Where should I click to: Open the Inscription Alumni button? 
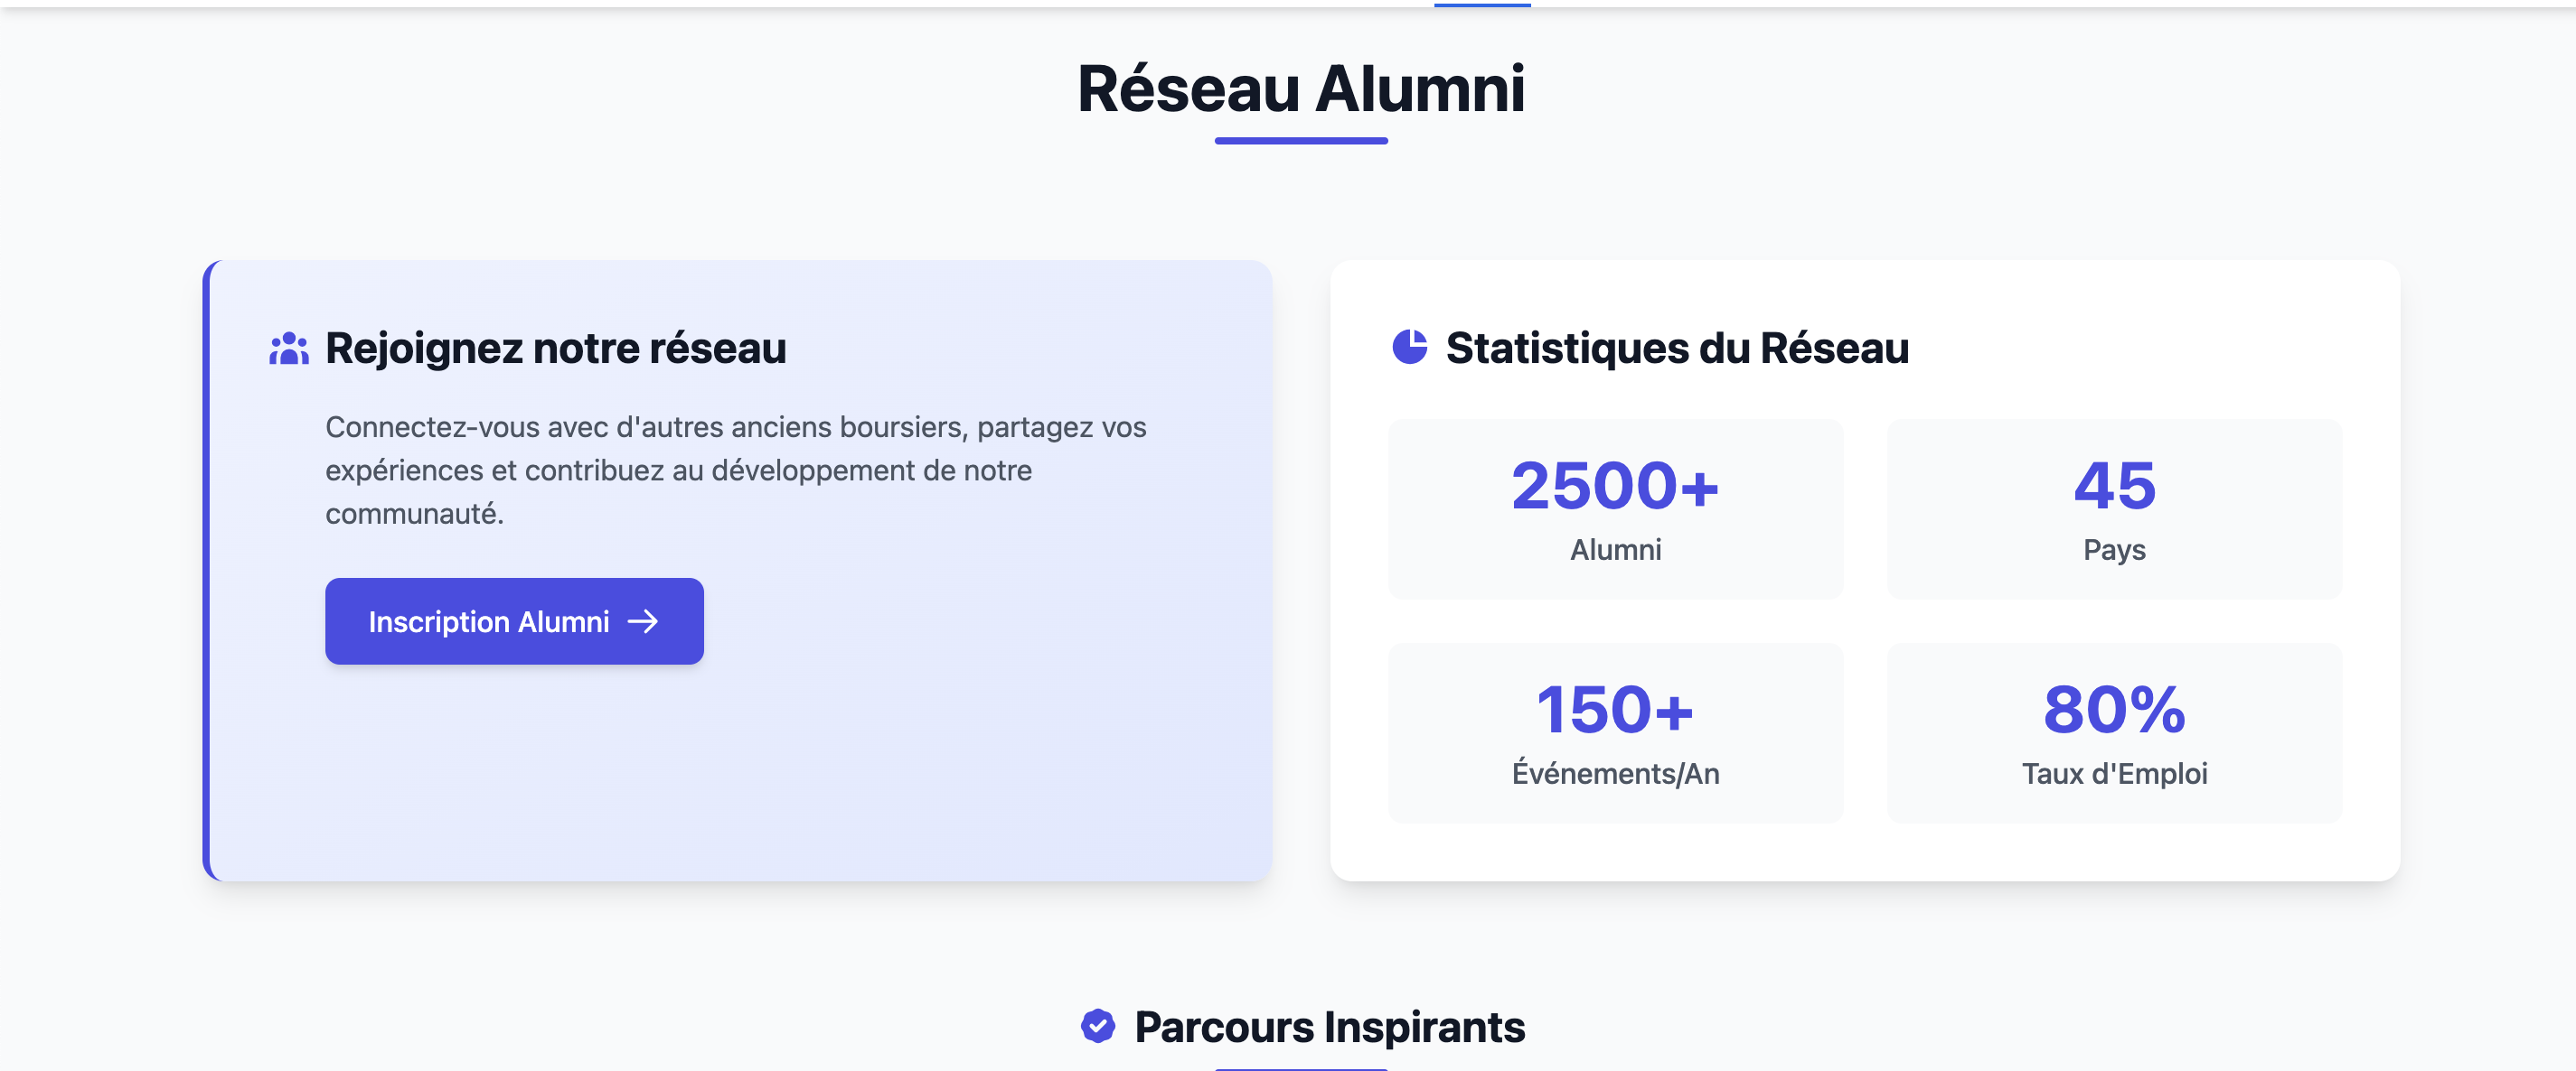click(514, 620)
